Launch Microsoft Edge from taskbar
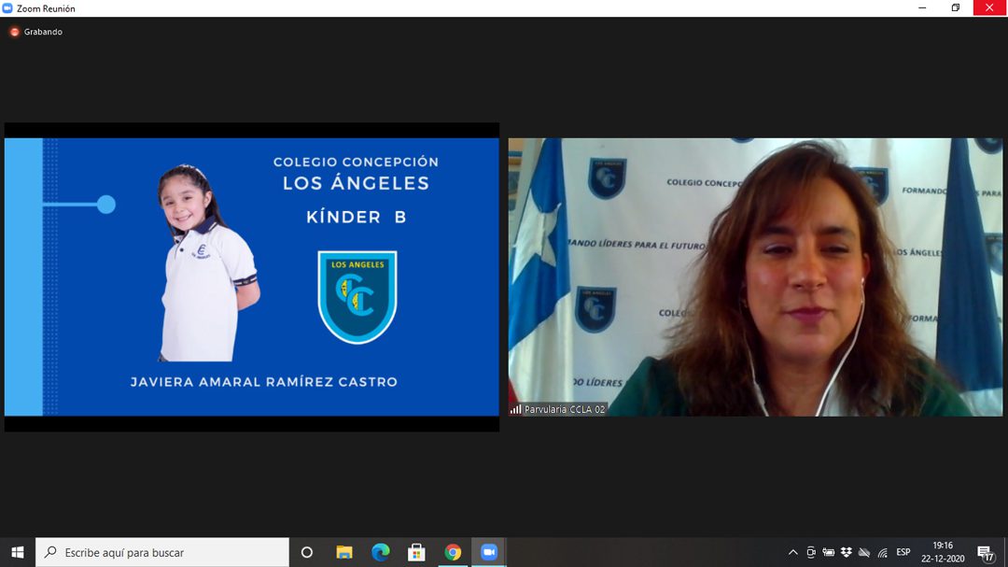 [x=380, y=552]
